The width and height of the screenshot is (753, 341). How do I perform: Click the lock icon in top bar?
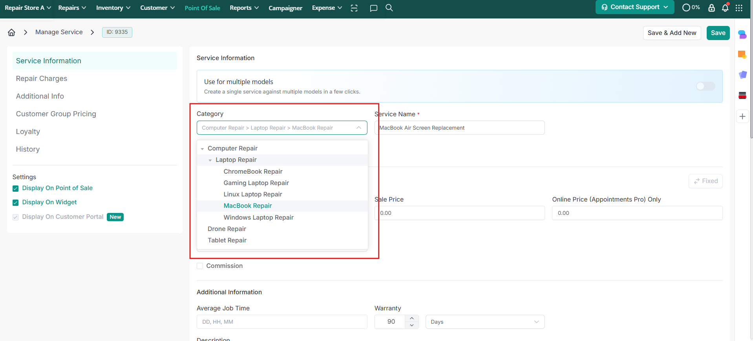click(x=711, y=8)
